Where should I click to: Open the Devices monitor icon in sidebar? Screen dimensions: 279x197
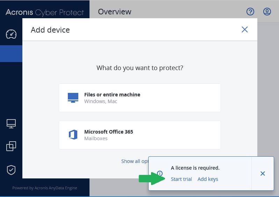tap(11, 124)
